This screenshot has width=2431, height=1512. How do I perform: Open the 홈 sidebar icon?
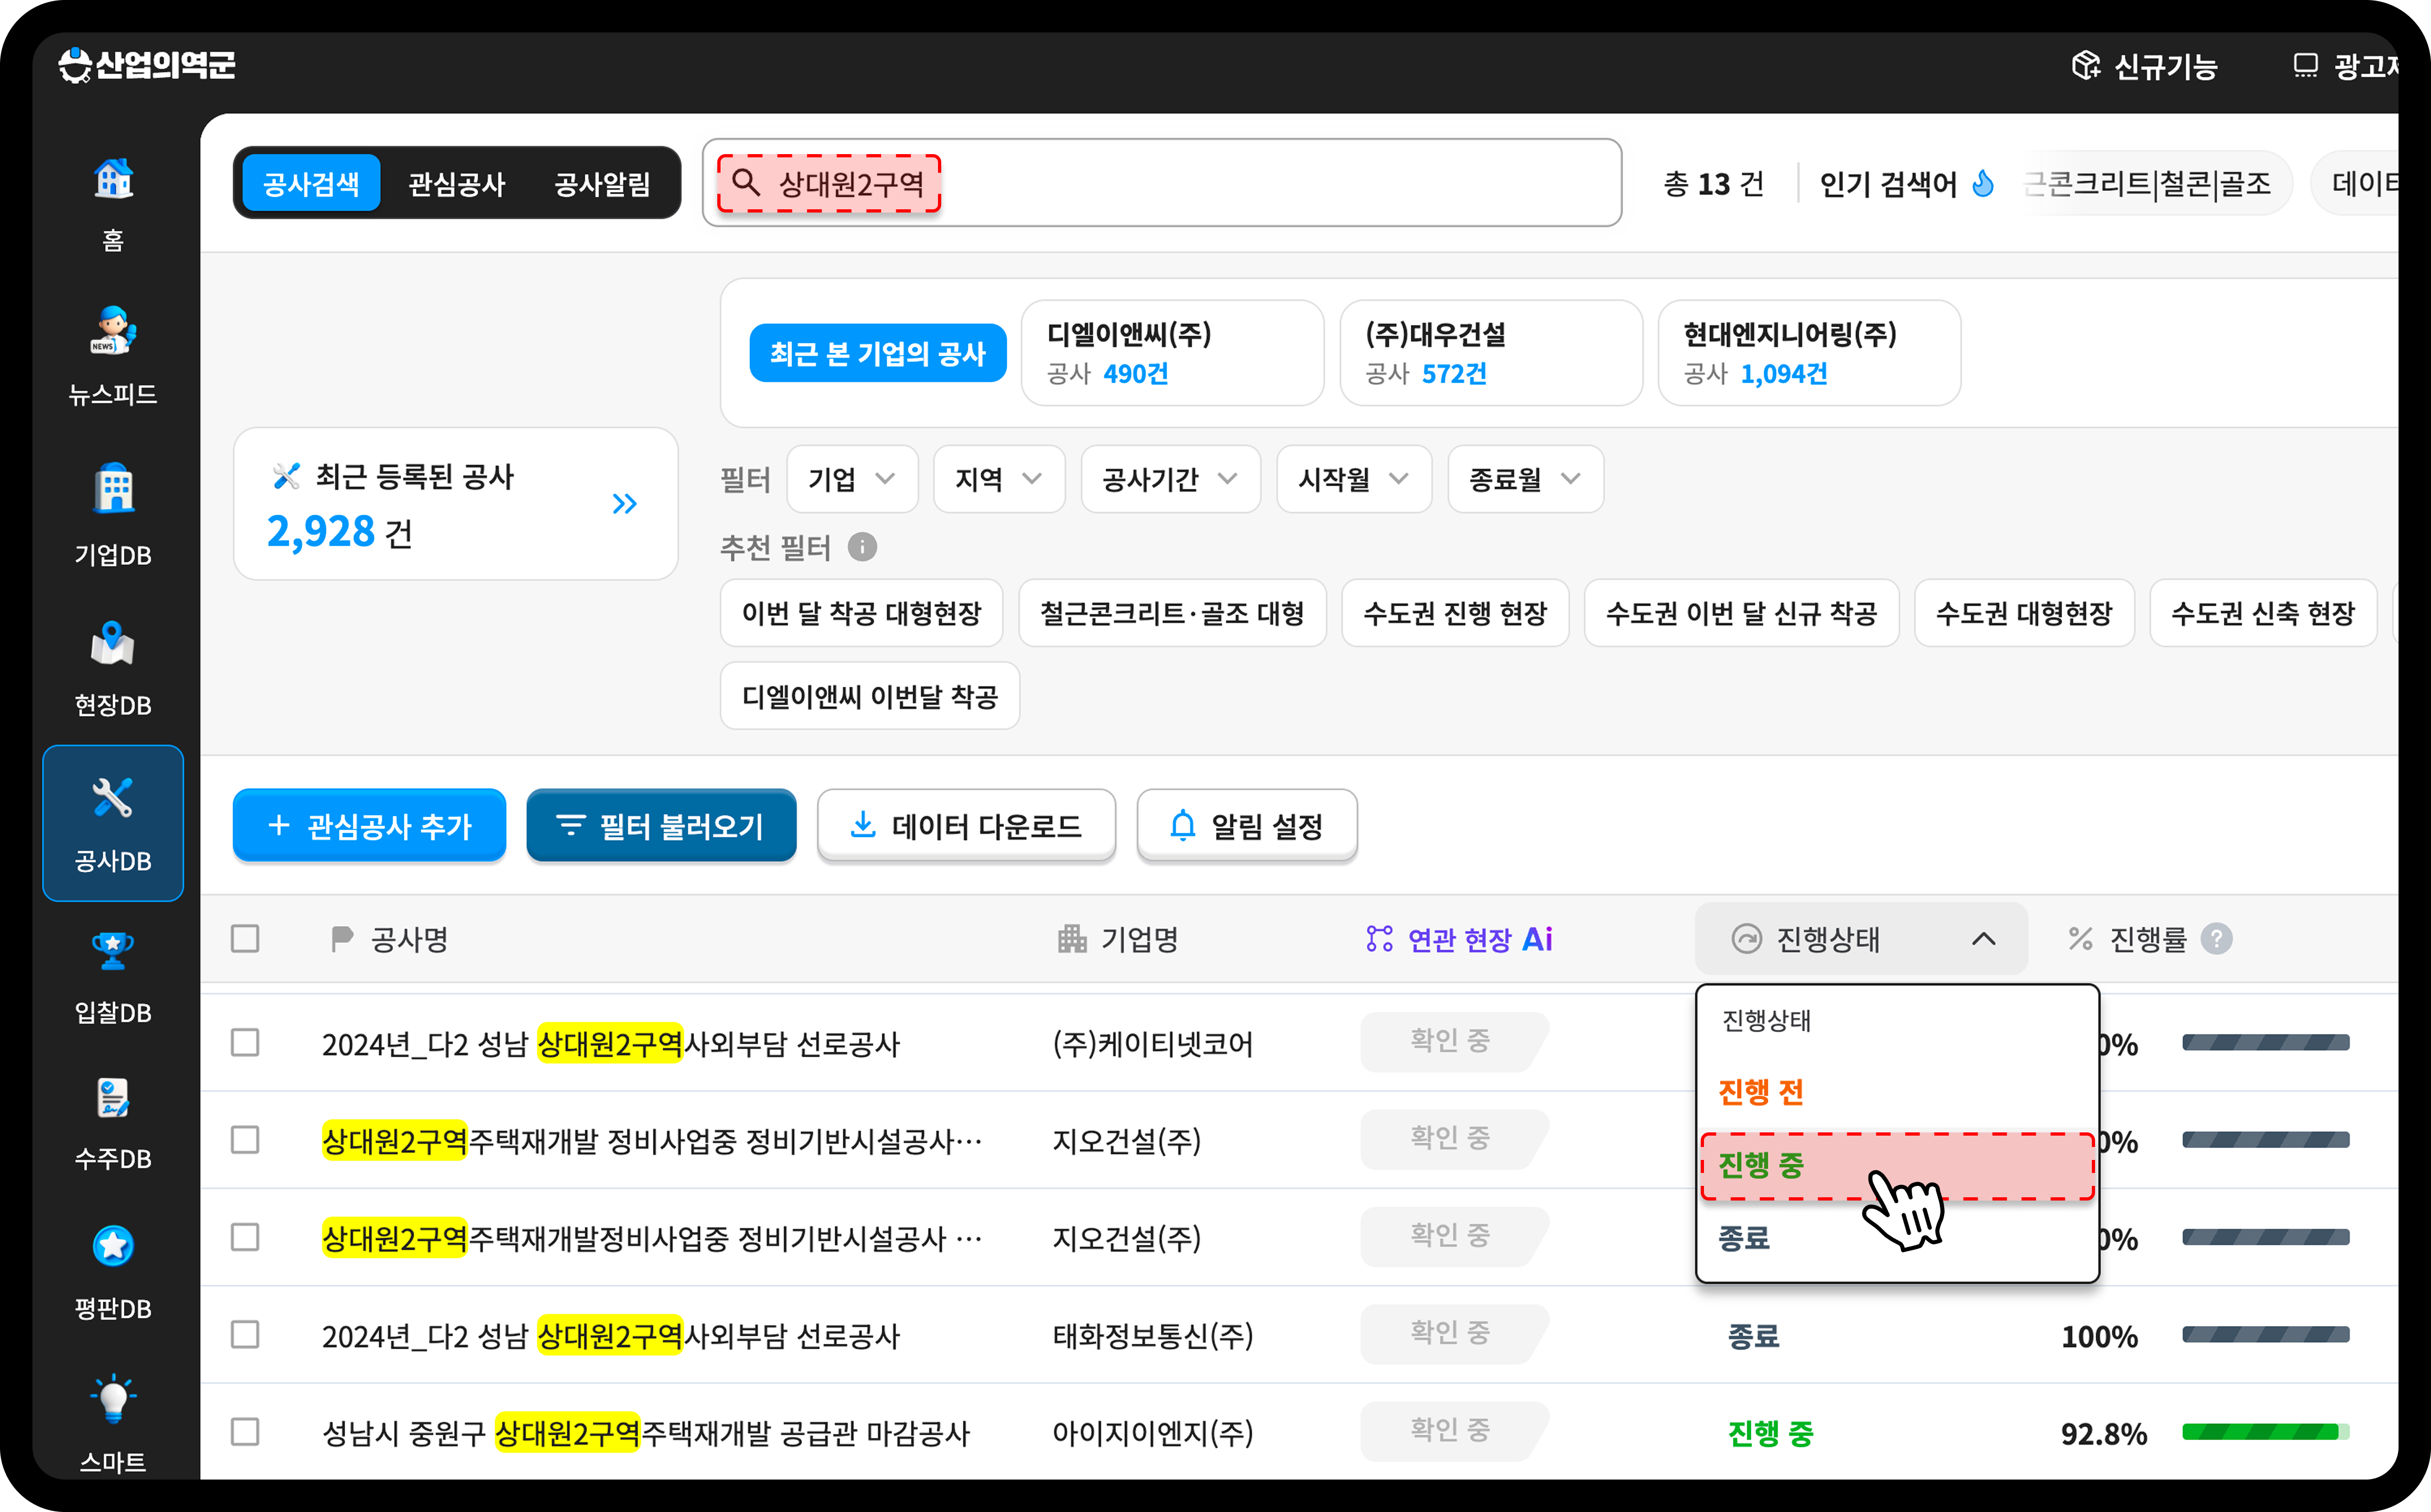point(113,179)
